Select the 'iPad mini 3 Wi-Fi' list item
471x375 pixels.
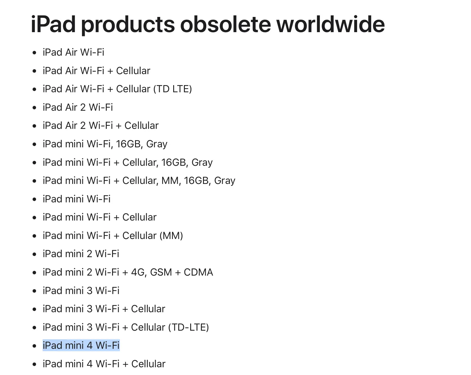[x=81, y=291]
